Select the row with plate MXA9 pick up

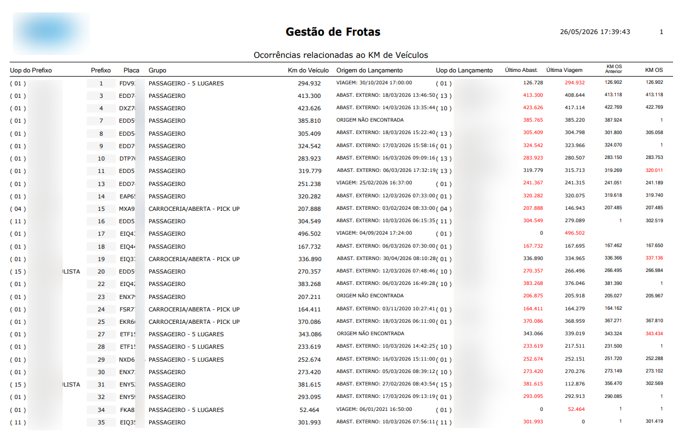[x=336, y=209]
